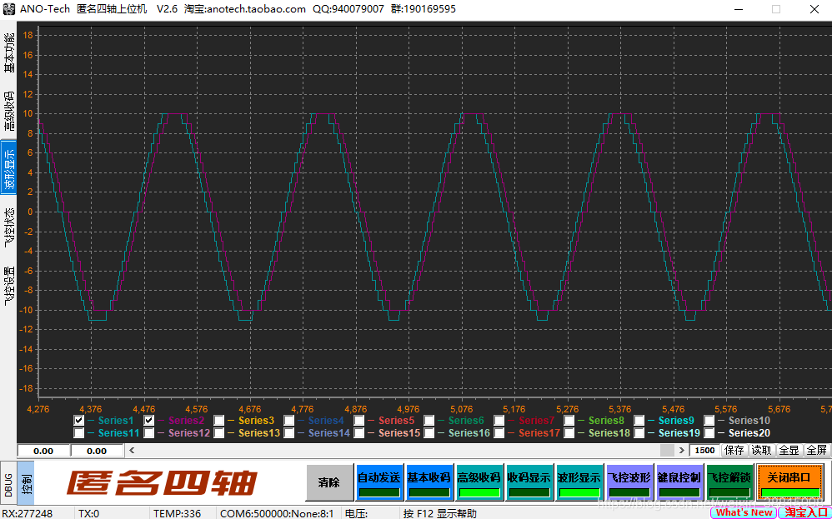Check the Series17 checkbox
Viewport: 832px width, 519px height.
pyautogui.click(x=499, y=433)
